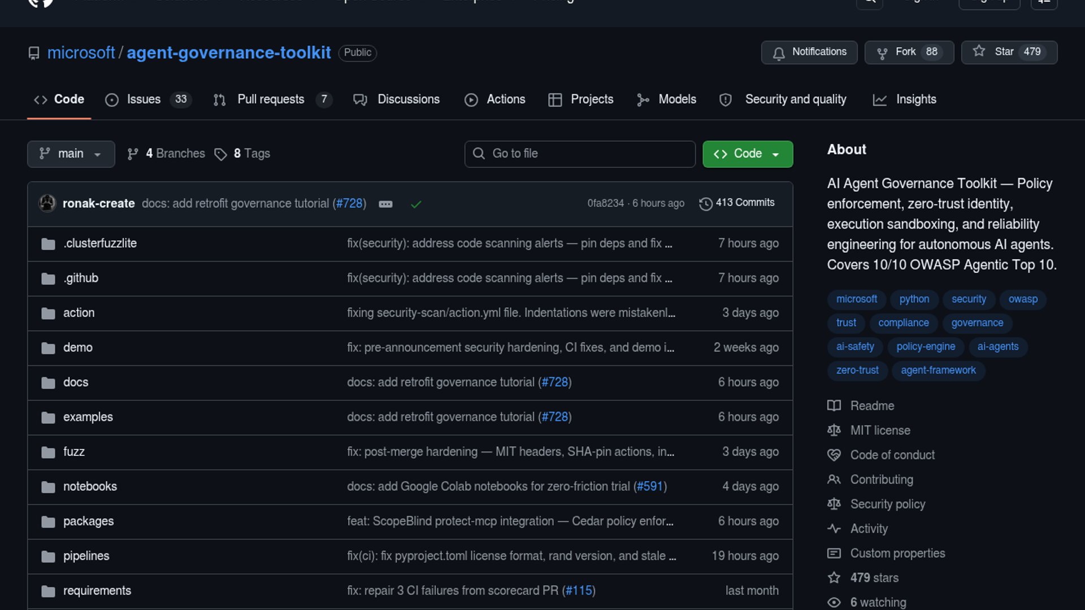1085x610 pixels.
Task: Switch to the Issues tab
Action: click(144, 99)
